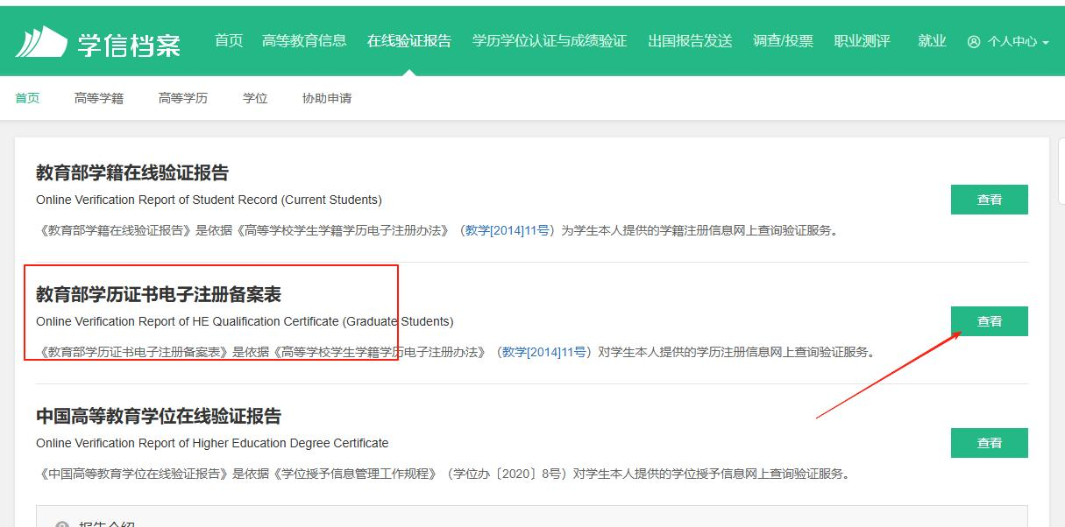The width and height of the screenshot is (1065, 527).
Task: Click the heading 教育部学籍在线验证报告
Action: (132, 172)
